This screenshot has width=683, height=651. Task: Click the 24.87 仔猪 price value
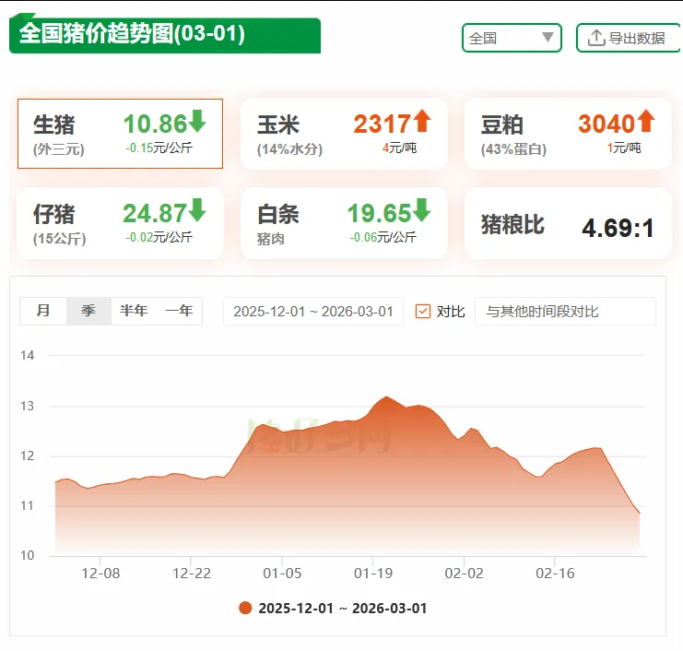(x=155, y=213)
